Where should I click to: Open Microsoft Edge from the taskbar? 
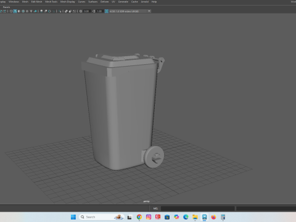click(x=186, y=217)
